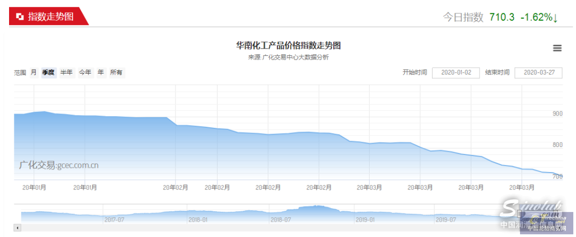
Task: Select the 指数走势图 tab header
Action: (x=51, y=17)
